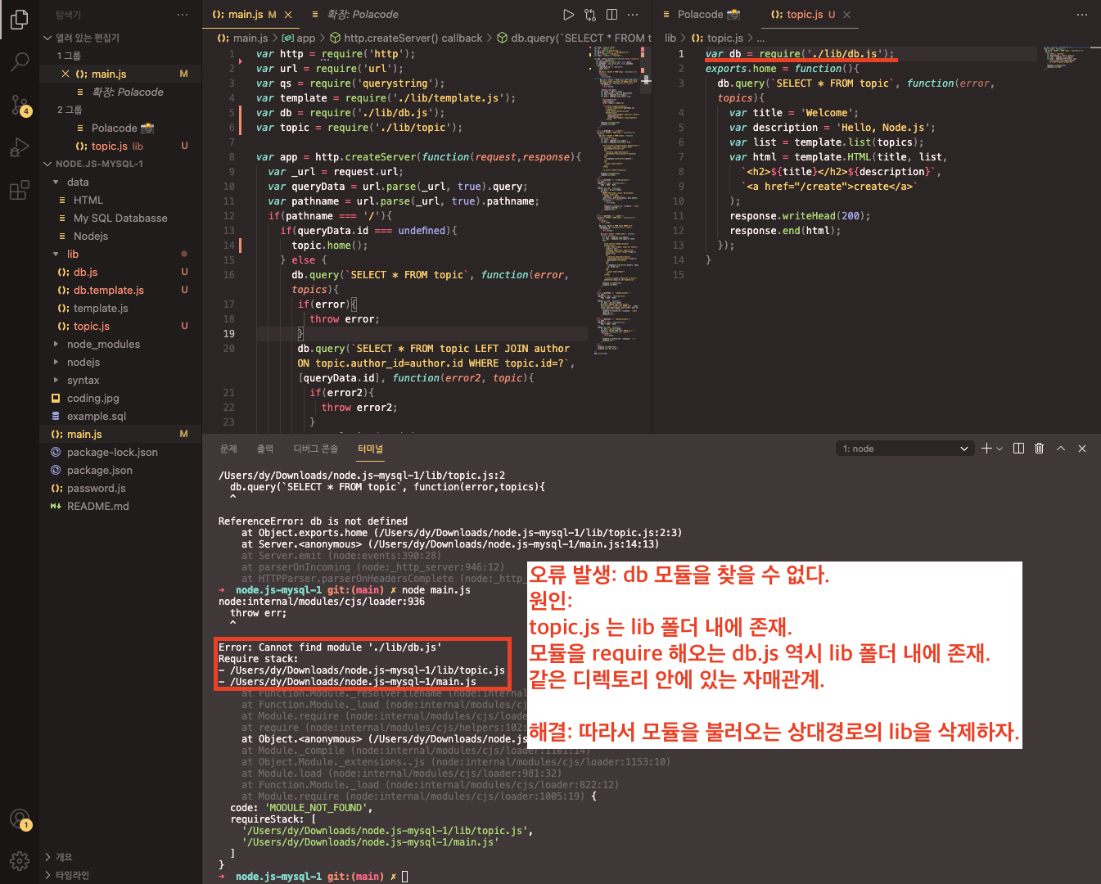Maximize the terminal panel with caret icon
Viewport: 1101px width, 884px height.
tap(1061, 449)
